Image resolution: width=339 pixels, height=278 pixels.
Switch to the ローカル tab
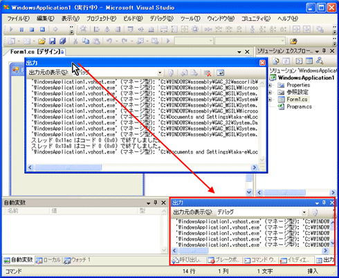49,260
